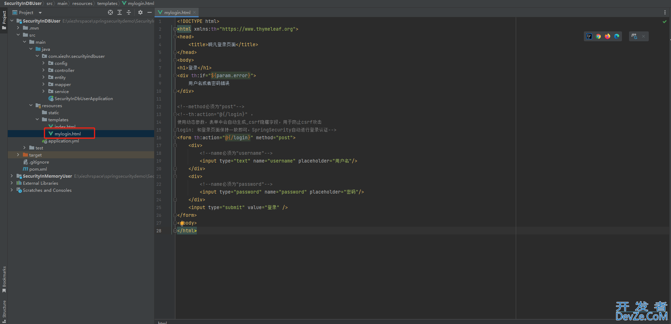Select index.html in templates
Screen dimensions: 671x324
pos(65,127)
